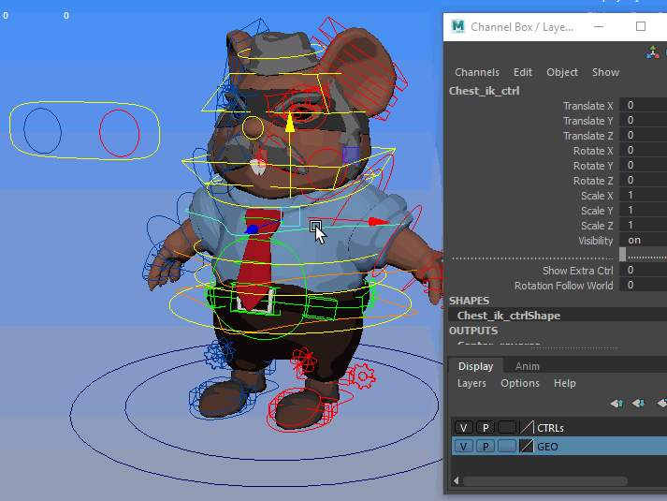Switch to the Anim tab
The width and height of the screenshot is (667, 501).
527,366
